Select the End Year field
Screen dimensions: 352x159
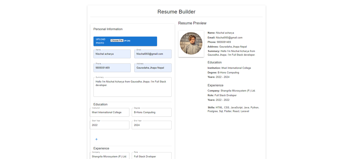pos(152,125)
